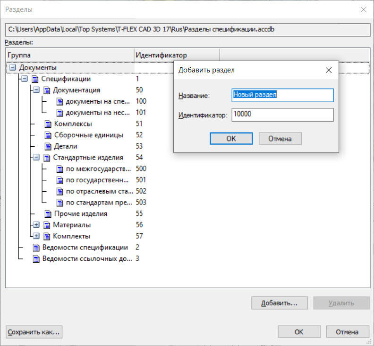The image size is (374, 346).
Task: Click the icon beside по стандартам пре... row
Action: (x=59, y=203)
